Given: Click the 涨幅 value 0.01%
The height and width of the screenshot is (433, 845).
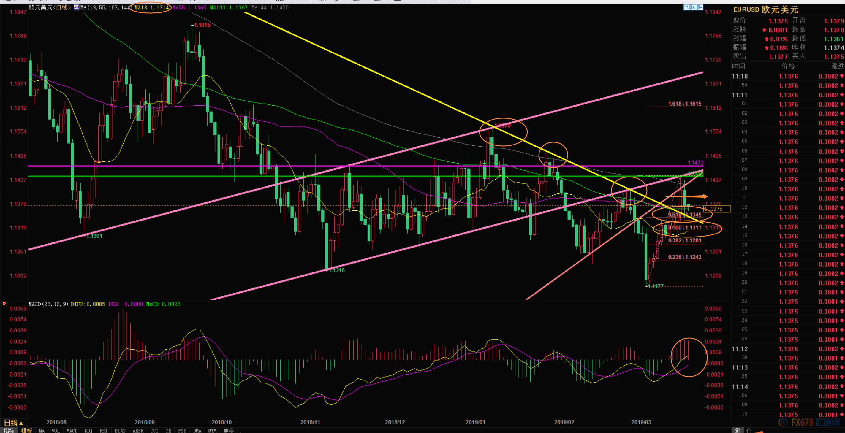Looking at the screenshot, I should click(x=779, y=39).
